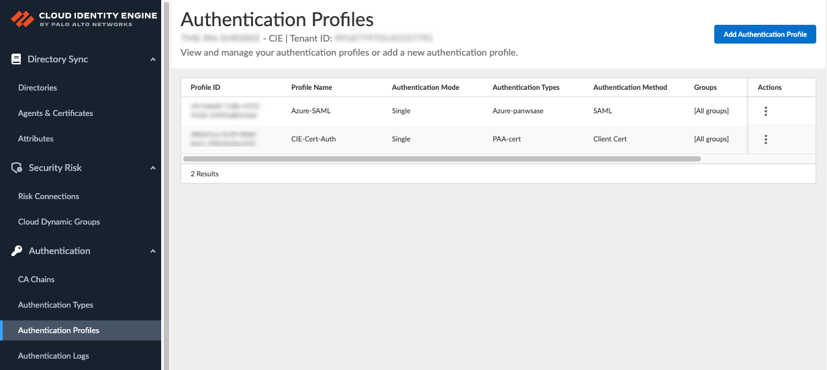This screenshot has width=827, height=370.
Task: Click the Security Risk shield icon
Action: coord(17,168)
